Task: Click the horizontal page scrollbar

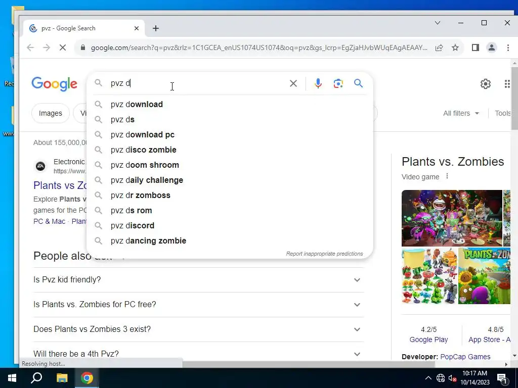Action: 309,364
